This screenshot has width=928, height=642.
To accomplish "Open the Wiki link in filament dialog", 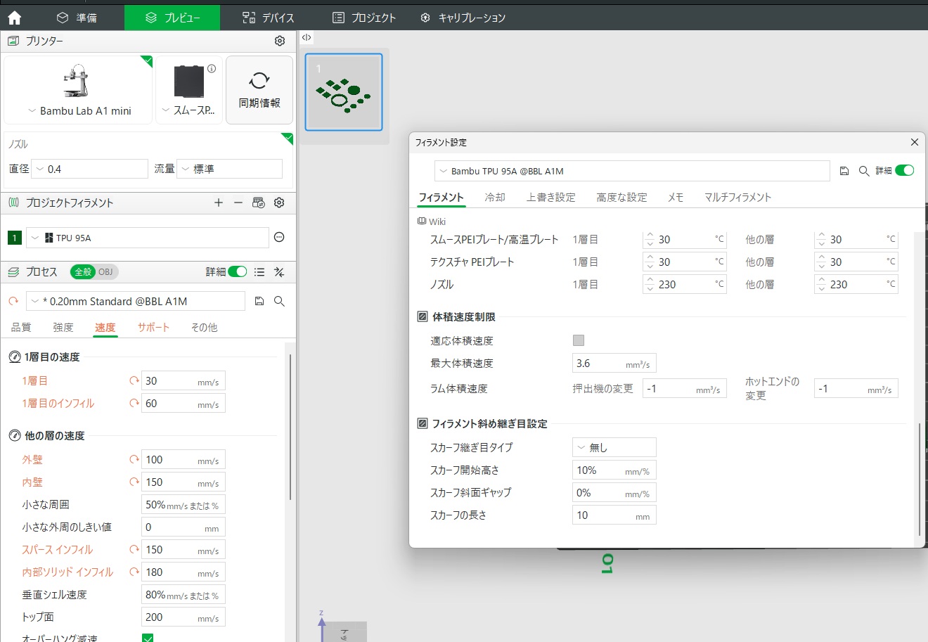I will (x=432, y=222).
